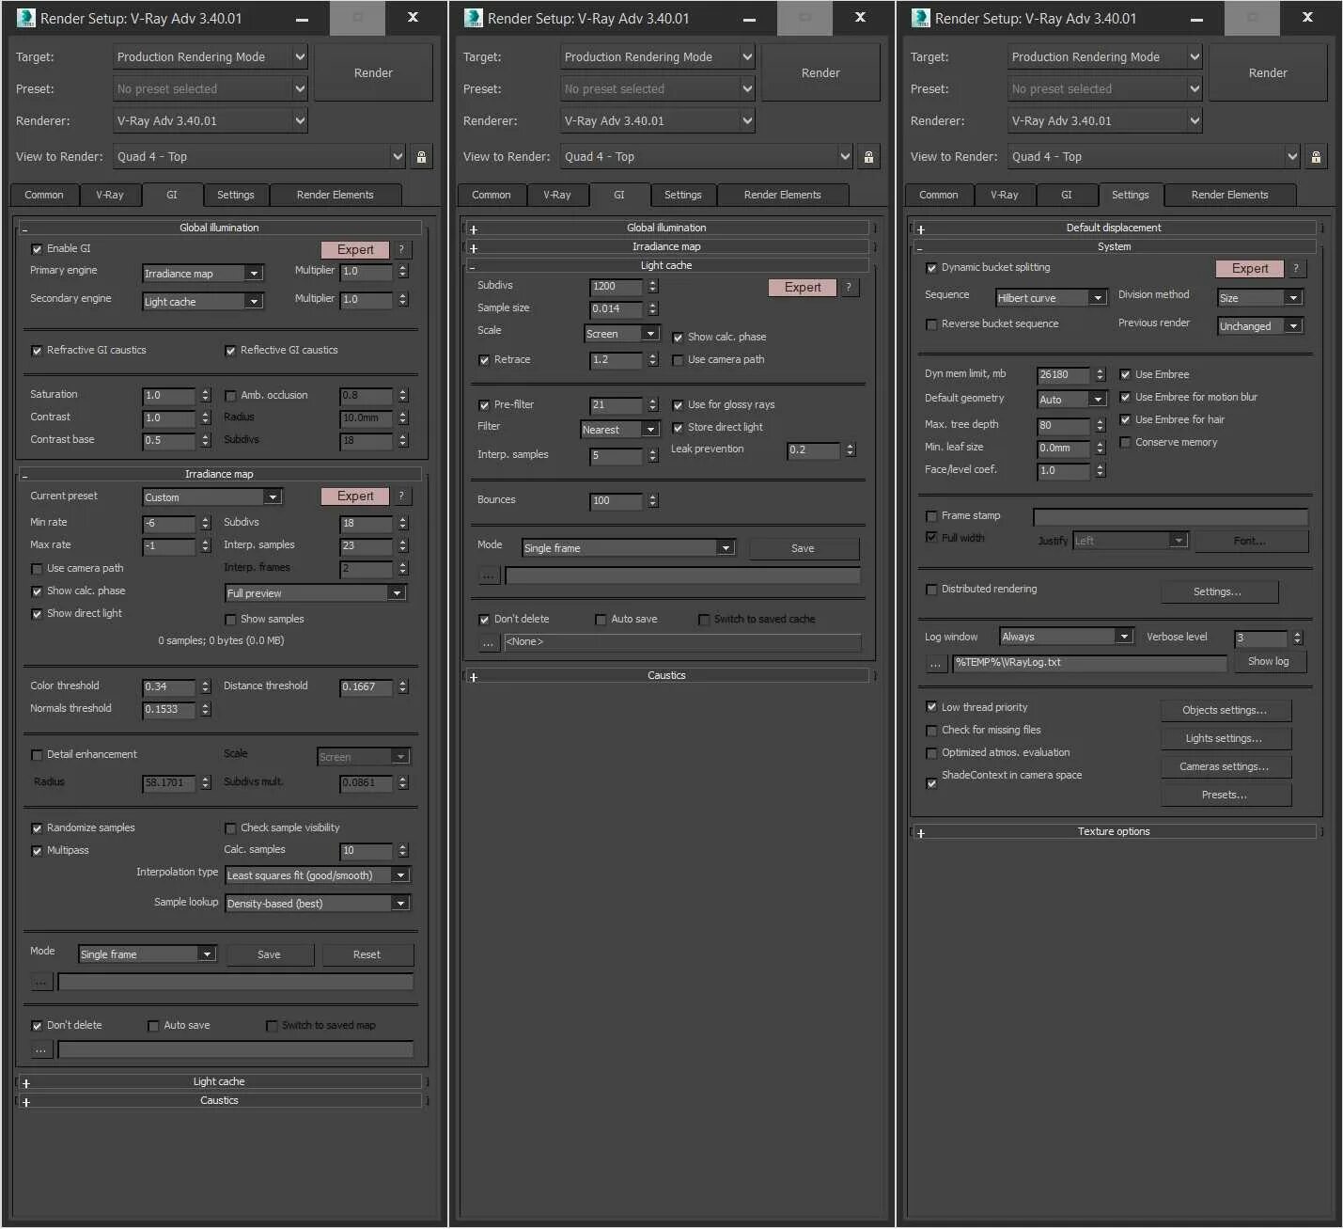Open Interpolation type dropdown
Image resolution: width=1343 pixels, height=1229 pixels.
point(317,875)
